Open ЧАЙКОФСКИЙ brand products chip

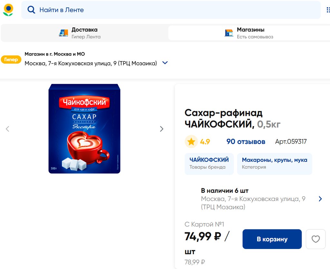point(209,164)
